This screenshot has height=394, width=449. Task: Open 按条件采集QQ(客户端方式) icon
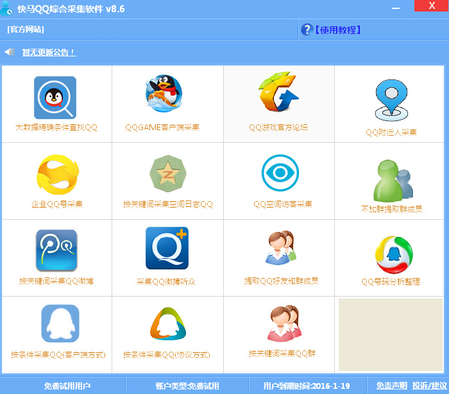[59, 324]
